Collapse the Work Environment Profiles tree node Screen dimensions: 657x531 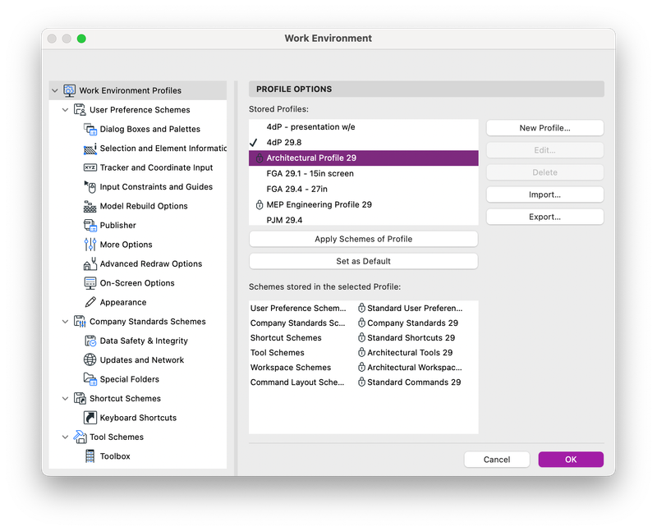(x=54, y=90)
